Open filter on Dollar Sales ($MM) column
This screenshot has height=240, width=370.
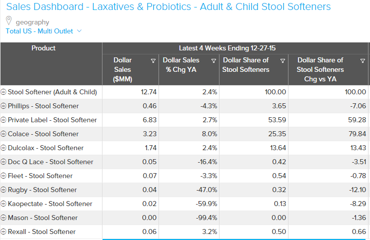point(153,60)
